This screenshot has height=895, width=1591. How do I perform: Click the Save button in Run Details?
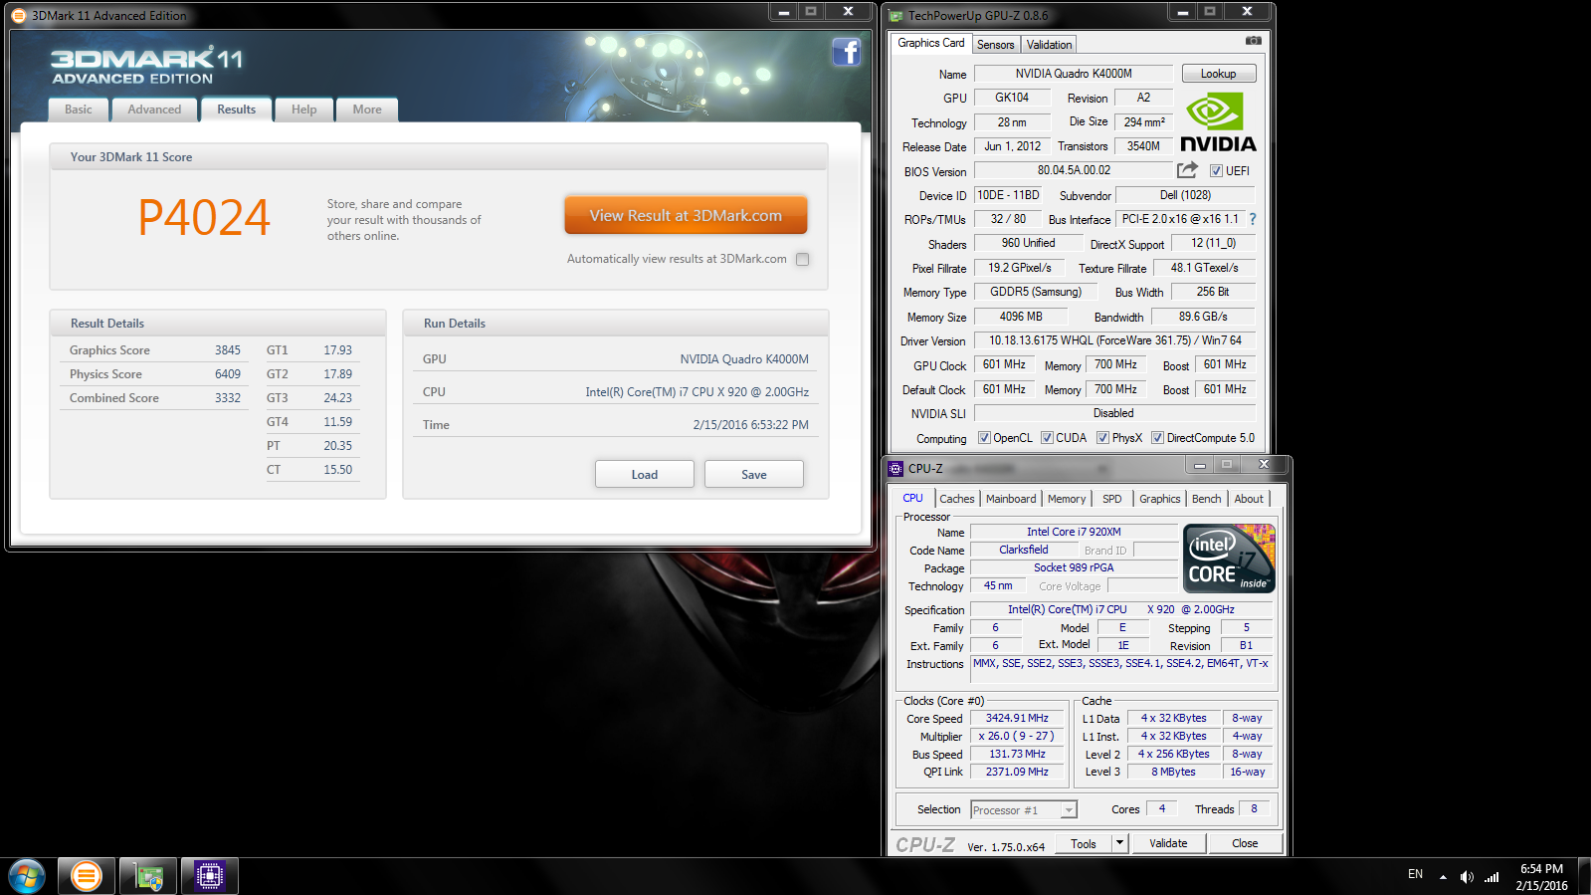[x=754, y=474]
